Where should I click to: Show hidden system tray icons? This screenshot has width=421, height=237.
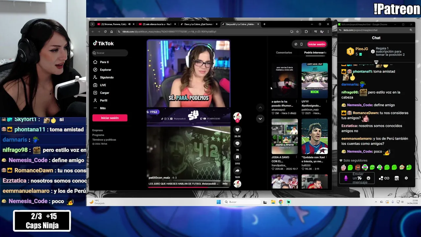pyautogui.click(x=376, y=202)
